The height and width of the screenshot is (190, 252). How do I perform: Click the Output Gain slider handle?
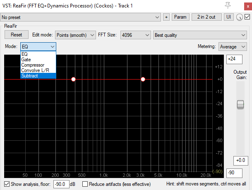tap(240, 105)
